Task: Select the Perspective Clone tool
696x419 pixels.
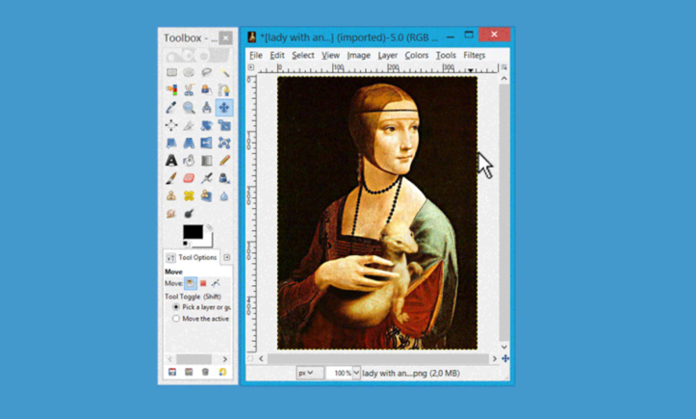Action: coord(206,196)
